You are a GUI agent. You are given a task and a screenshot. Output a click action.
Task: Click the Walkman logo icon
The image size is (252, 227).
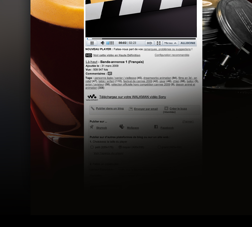coord(92,97)
